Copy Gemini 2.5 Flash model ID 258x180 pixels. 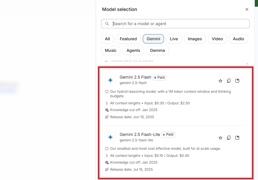pos(229,81)
